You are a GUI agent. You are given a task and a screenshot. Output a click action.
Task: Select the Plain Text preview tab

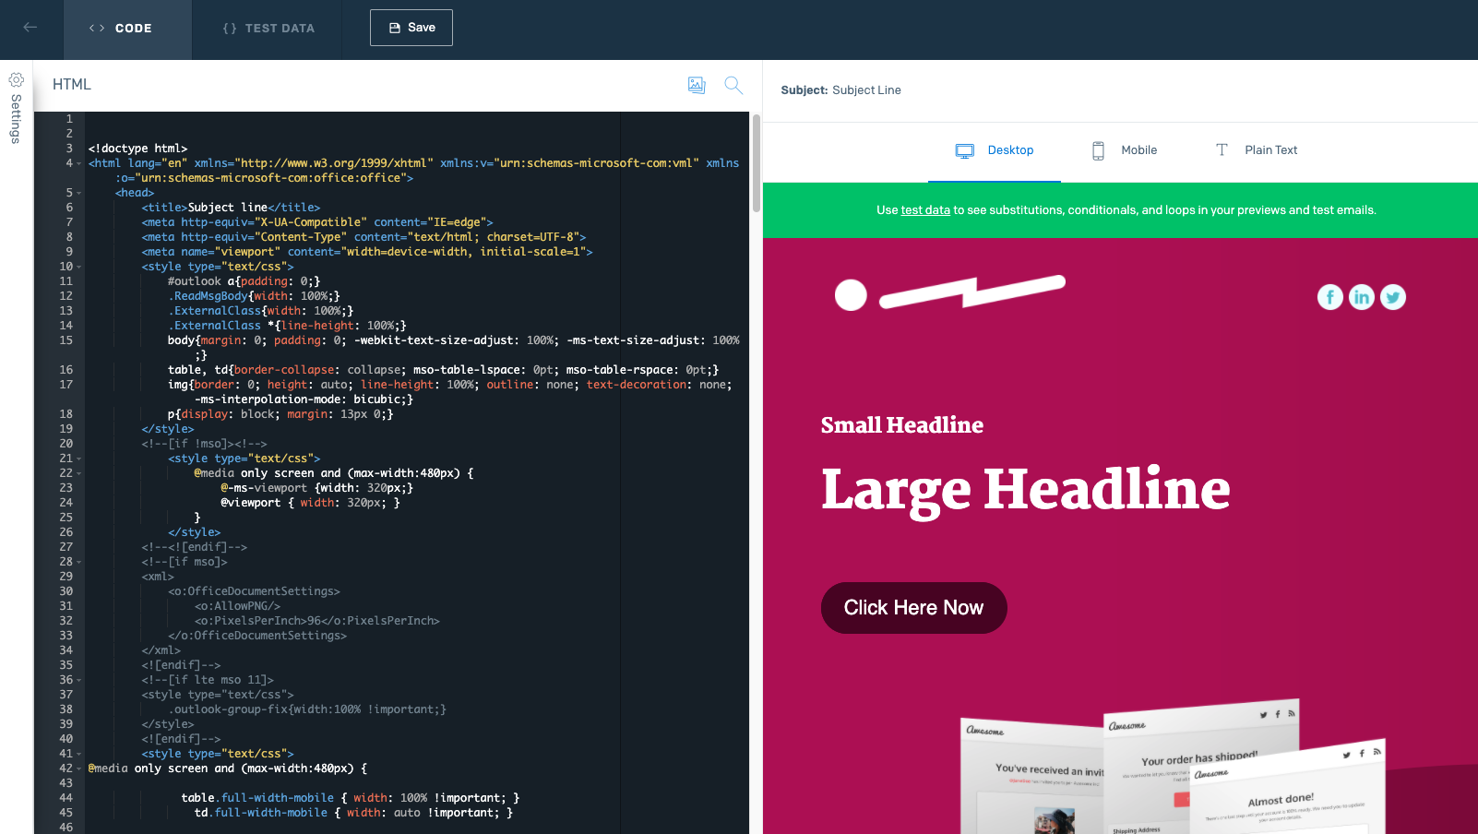click(1257, 150)
